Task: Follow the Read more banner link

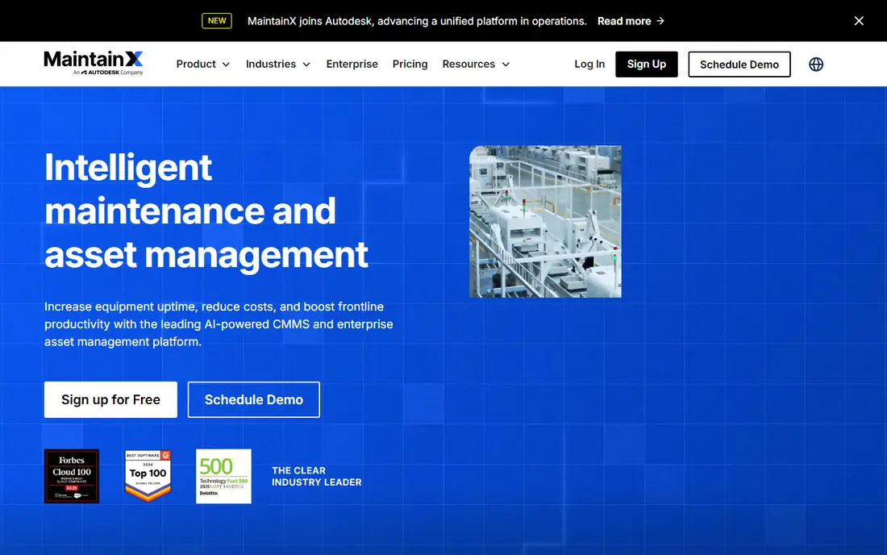Action: click(624, 21)
